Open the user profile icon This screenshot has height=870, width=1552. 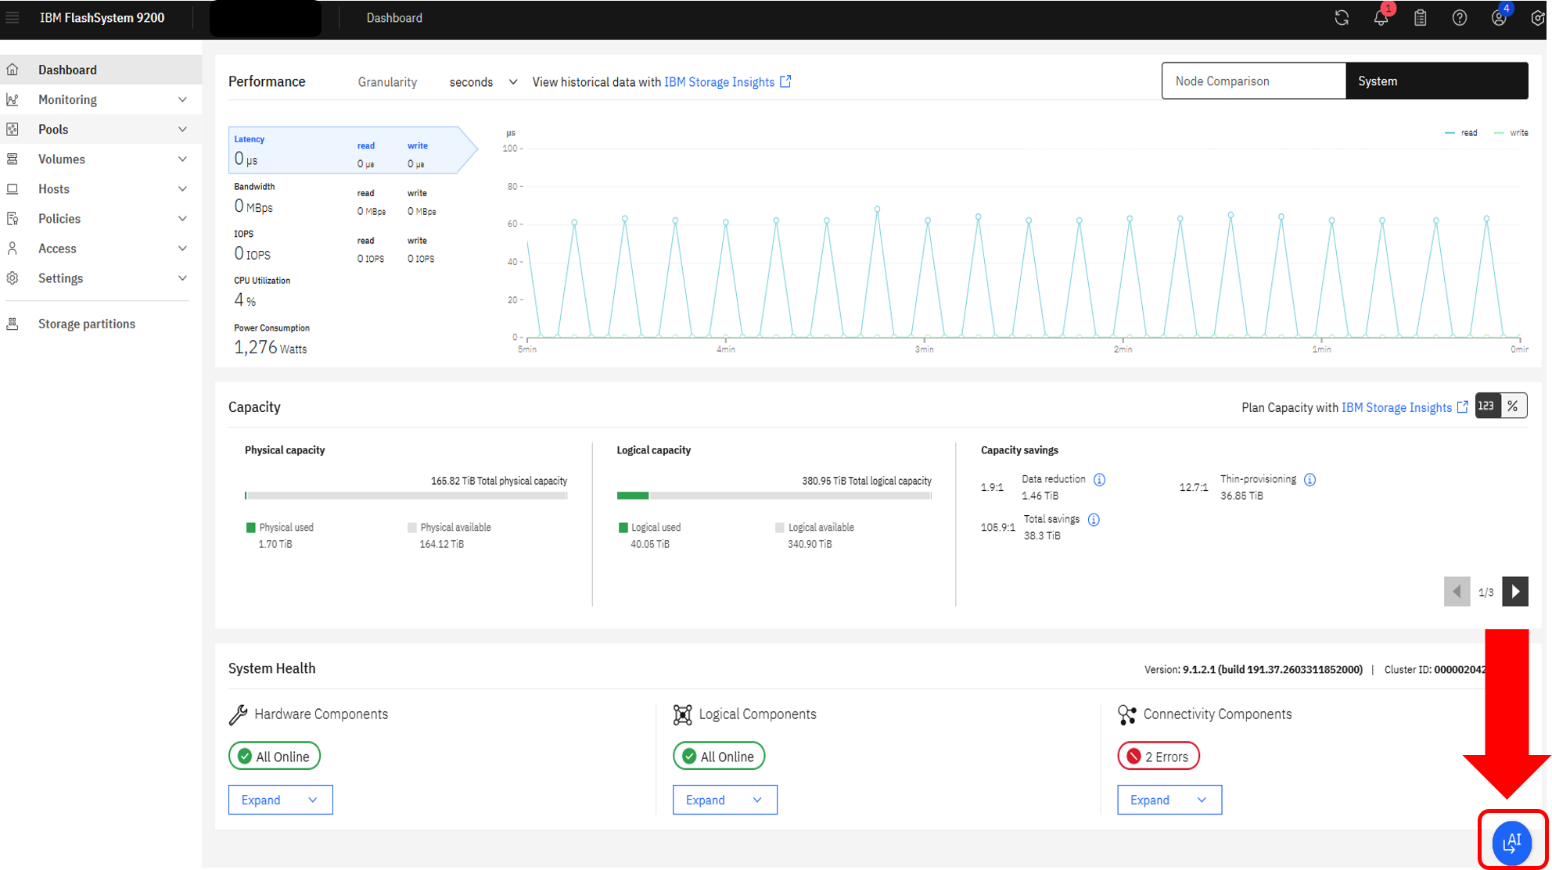coord(1498,18)
